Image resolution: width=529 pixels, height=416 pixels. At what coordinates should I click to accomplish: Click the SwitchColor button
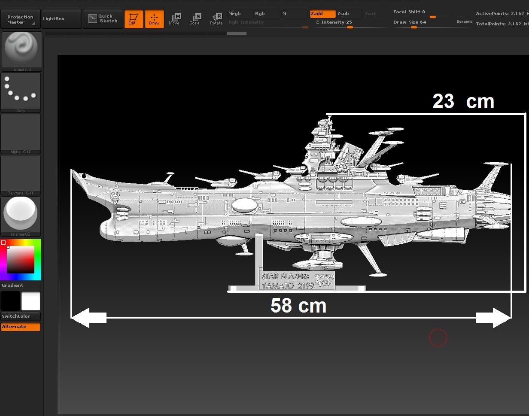coord(21,316)
